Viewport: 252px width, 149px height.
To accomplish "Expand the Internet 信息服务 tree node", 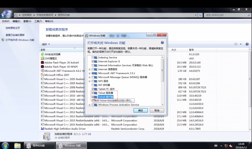I will (x=89, y=69).
